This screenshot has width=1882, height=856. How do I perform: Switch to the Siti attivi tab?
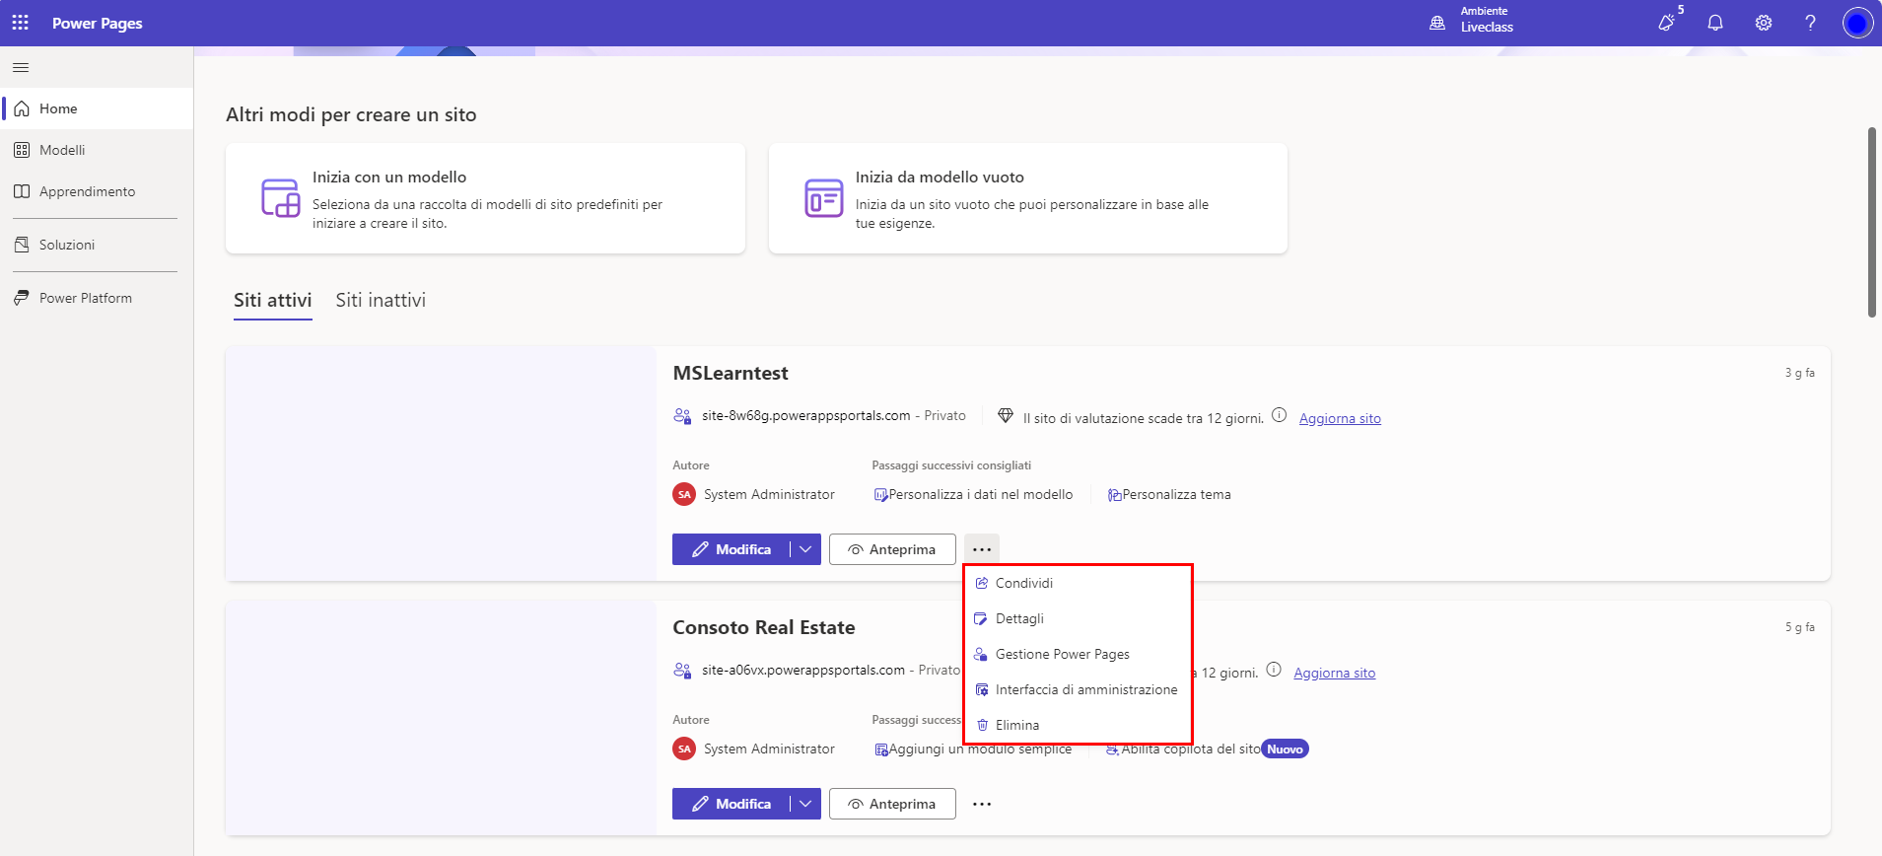pos(273,301)
